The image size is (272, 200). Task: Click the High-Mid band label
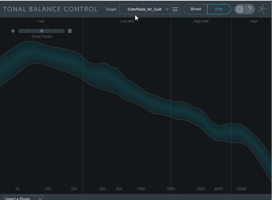201,21
